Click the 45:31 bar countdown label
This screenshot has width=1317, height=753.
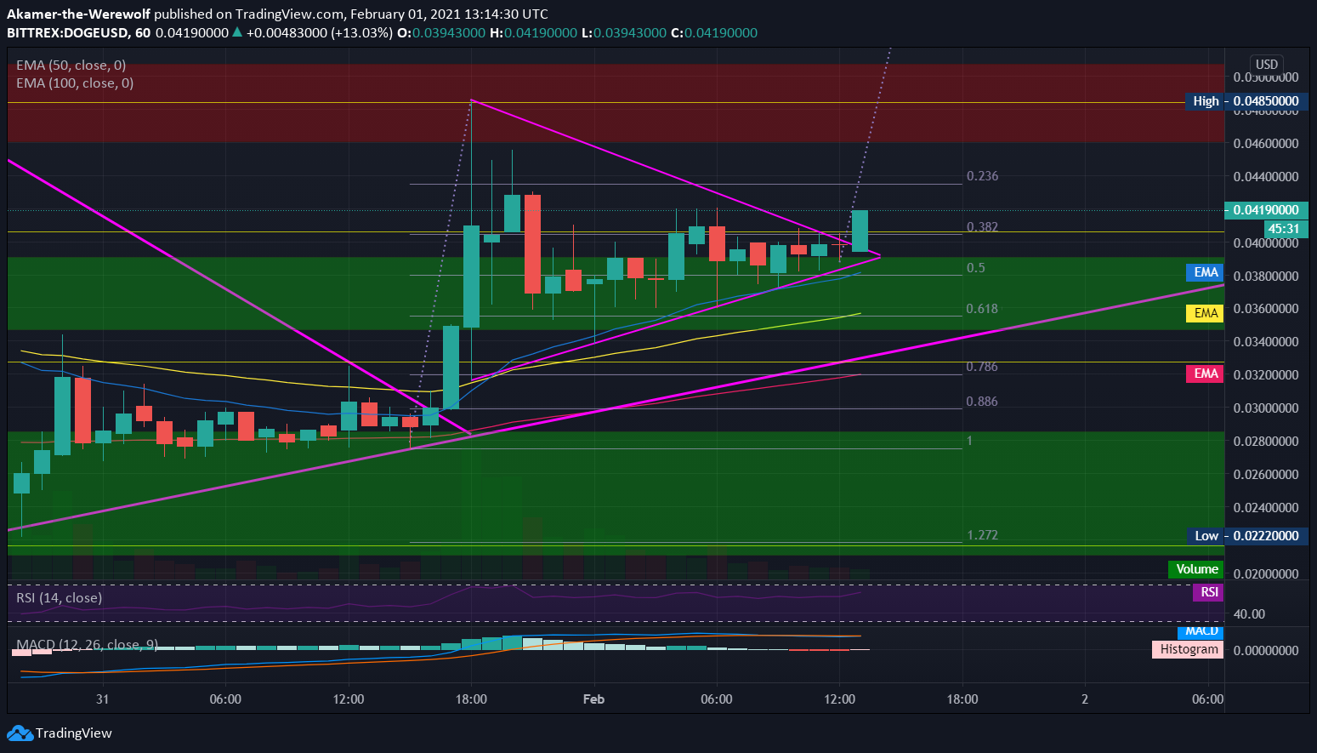click(1284, 228)
